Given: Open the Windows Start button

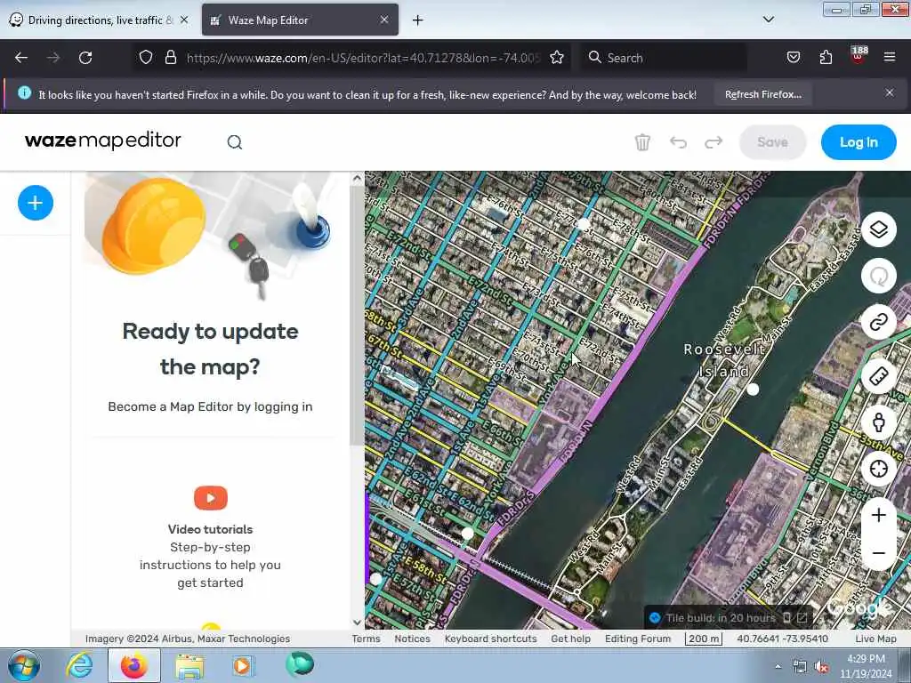Looking at the screenshot, I should point(24,666).
